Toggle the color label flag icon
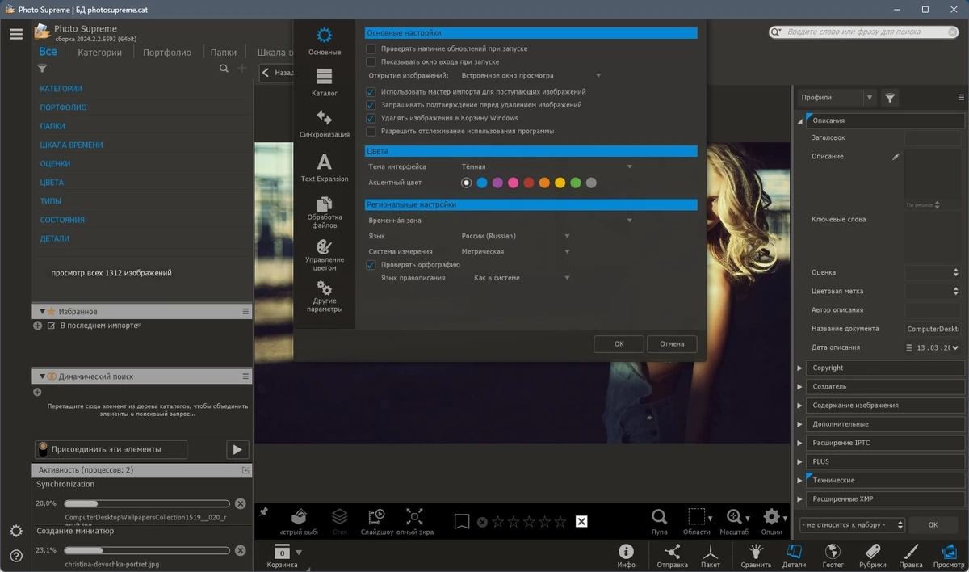 461,522
